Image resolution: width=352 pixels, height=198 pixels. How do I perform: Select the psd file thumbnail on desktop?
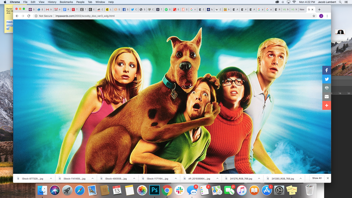coord(341,32)
